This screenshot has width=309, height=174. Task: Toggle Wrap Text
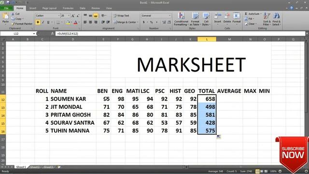[x=121, y=15]
